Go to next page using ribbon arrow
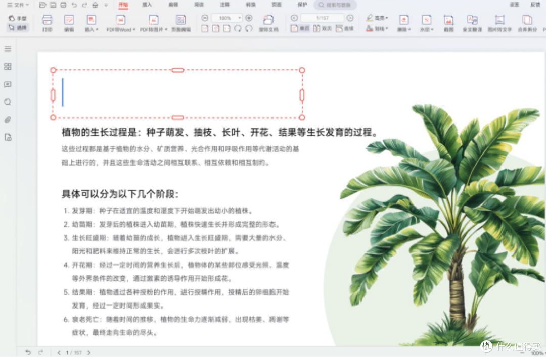 [x=350, y=18]
